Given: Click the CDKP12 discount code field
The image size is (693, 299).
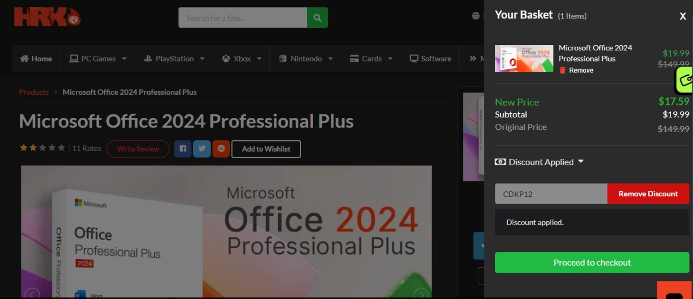Looking at the screenshot, I should tap(551, 194).
